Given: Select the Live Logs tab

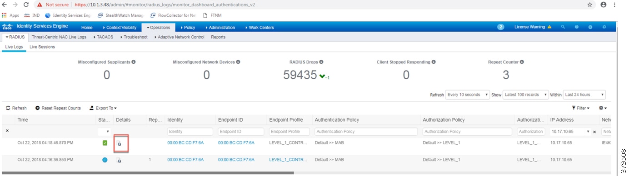Looking at the screenshot, I should click(14, 47).
